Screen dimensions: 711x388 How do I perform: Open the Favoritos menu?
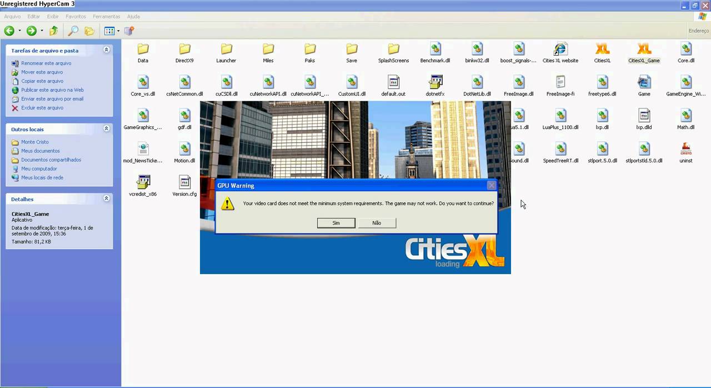click(76, 17)
